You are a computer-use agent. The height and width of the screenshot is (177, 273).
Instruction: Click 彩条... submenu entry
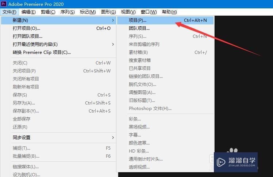point(165,119)
